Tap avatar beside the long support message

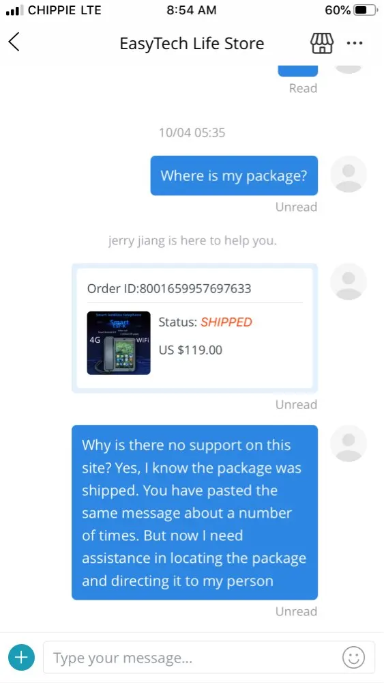[349, 443]
